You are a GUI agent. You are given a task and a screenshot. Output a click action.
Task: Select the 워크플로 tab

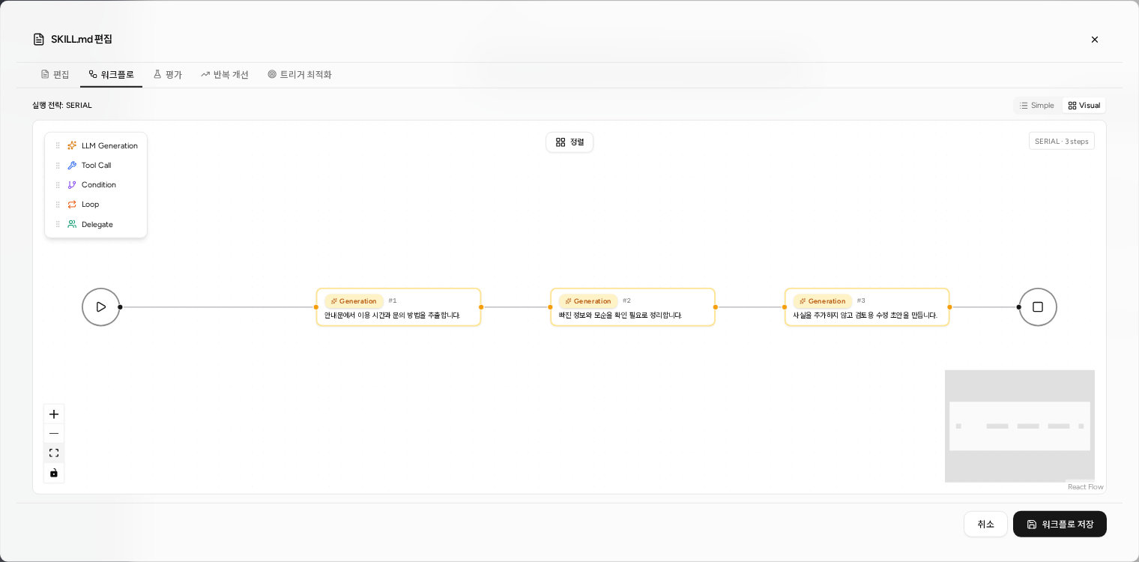(x=112, y=74)
